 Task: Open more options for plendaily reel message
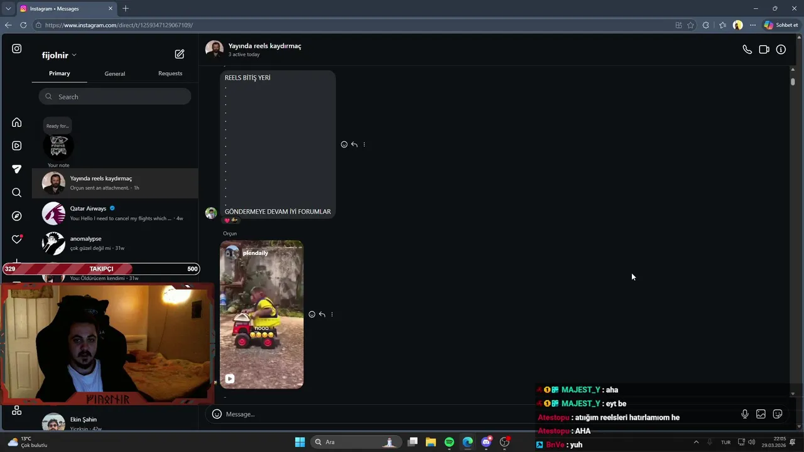tap(332, 315)
